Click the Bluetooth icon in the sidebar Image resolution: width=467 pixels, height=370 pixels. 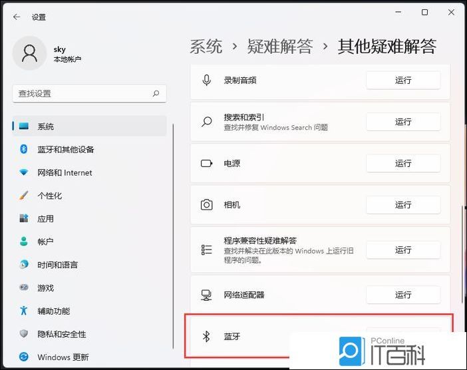pos(23,149)
